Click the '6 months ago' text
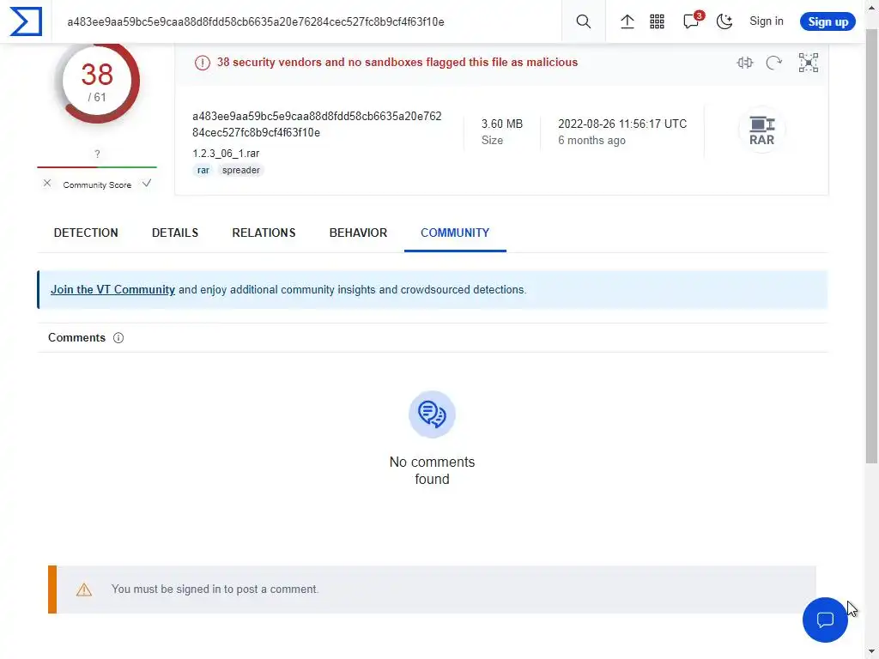The width and height of the screenshot is (879, 659). click(x=591, y=140)
